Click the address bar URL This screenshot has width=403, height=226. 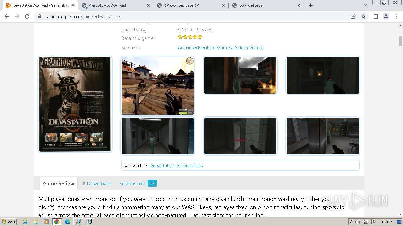pos(82,17)
